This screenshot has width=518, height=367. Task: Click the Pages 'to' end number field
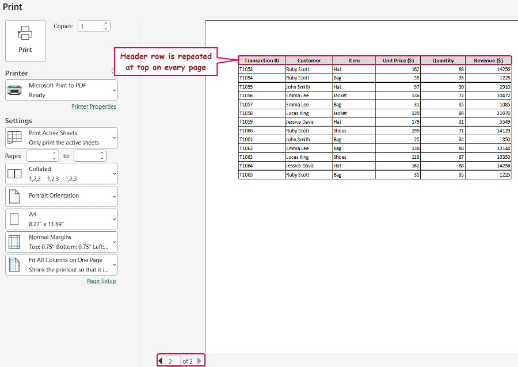click(86, 156)
